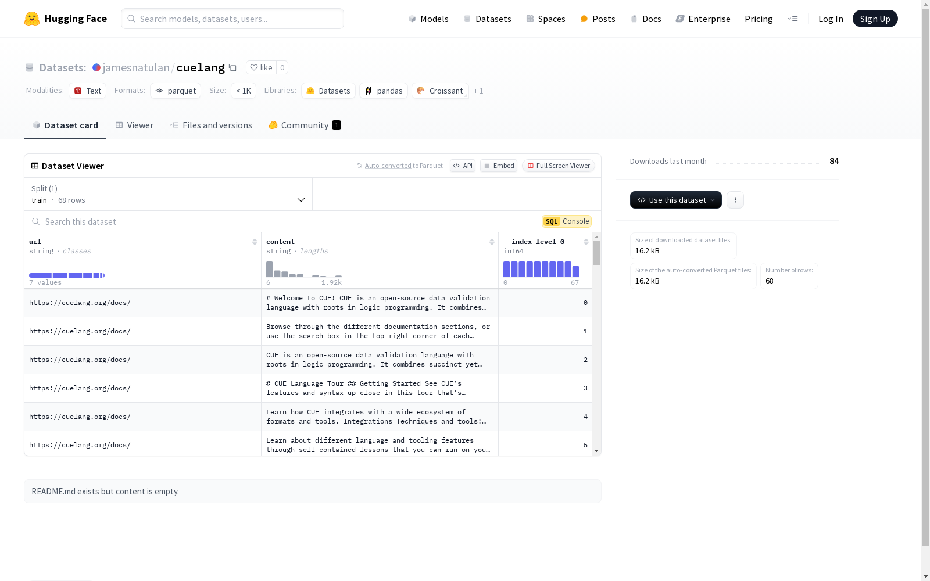930x581 pixels.
Task: Click the url classes histogram bar
Action: pos(67,275)
